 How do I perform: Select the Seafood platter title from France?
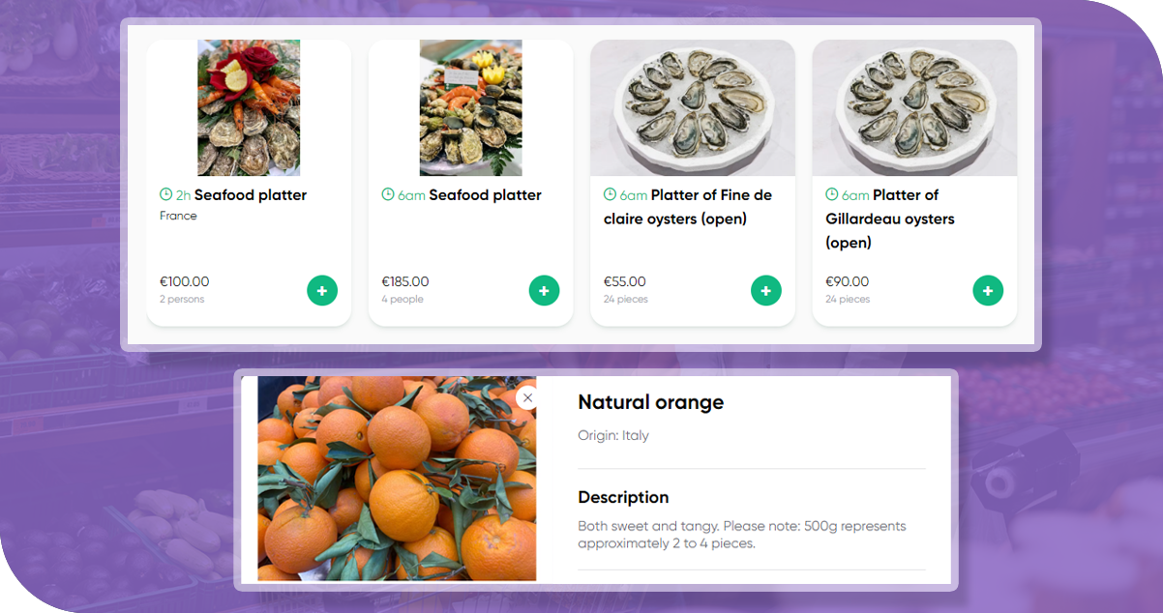tap(250, 195)
